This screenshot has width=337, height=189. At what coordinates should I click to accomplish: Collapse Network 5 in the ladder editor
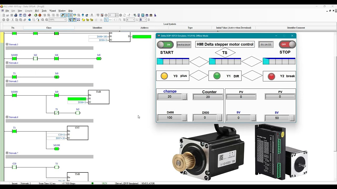click(x=7, y=81)
